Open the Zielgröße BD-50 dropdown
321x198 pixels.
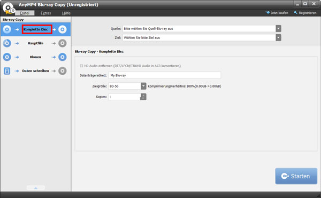click(x=143, y=86)
